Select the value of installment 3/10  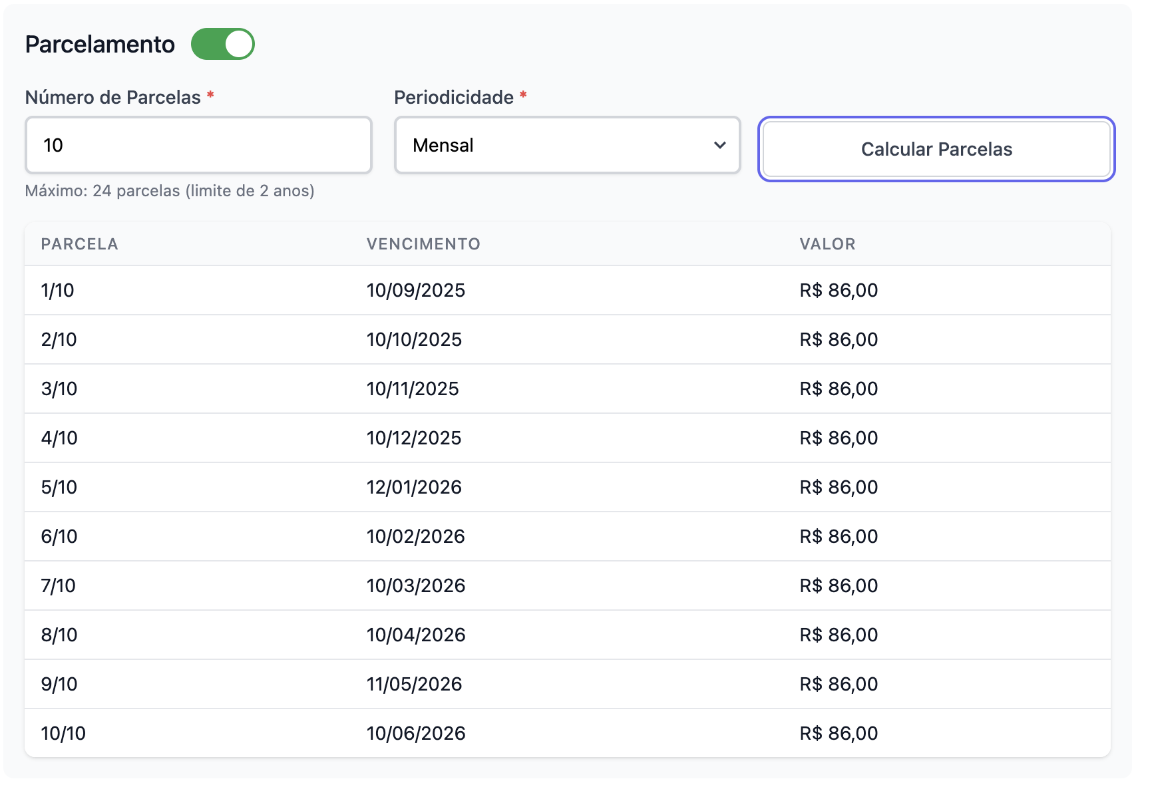[839, 389]
